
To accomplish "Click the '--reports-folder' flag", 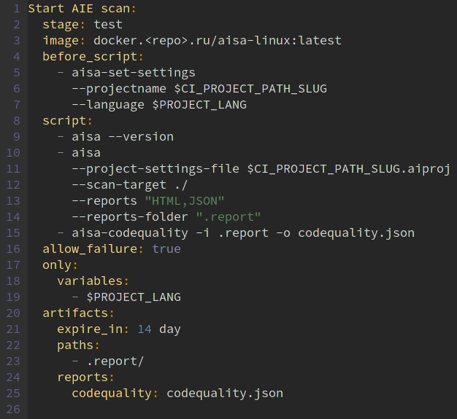I will tap(130, 217).
